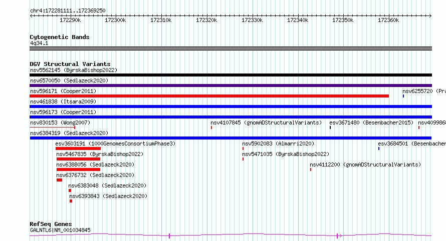Click the black esv3671480 variant marker

point(330,127)
